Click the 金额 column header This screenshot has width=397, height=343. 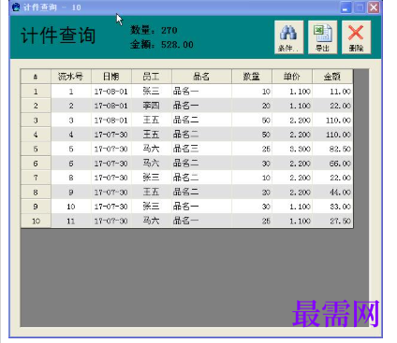click(x=332, y=77)
